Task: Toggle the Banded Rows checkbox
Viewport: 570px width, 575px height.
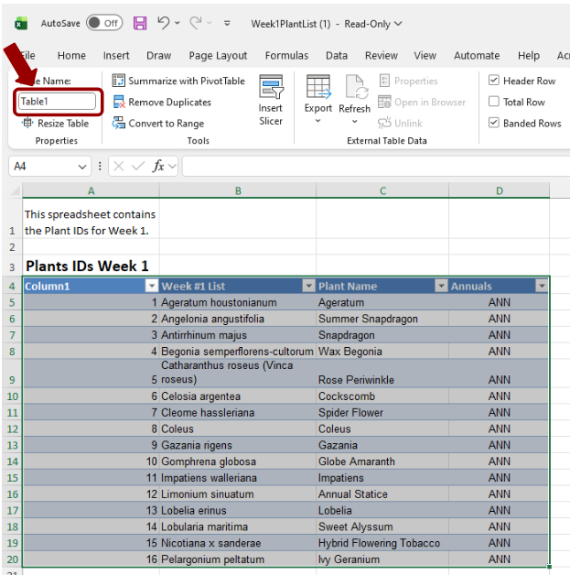Action: [x=494, y=123]
